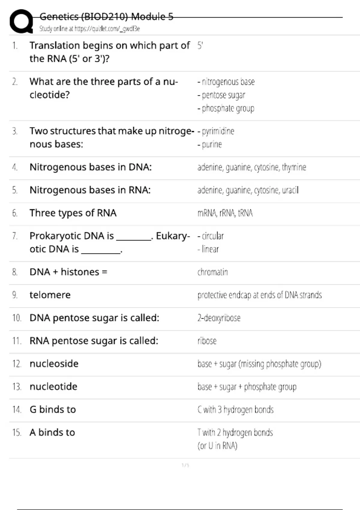The width and height of the screenshot is (360, 510).
Task: Select the 'Three types of RNA' term
Action: click(73, 213)
